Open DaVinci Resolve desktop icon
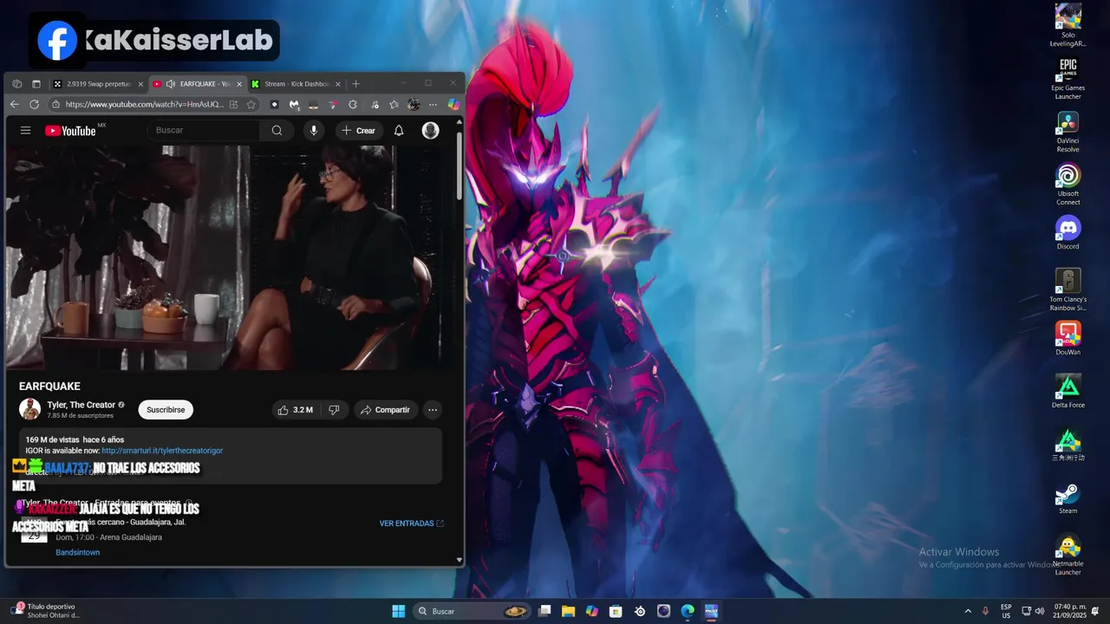Viewport: 1110px width, 624px height. coord(1068,131)
